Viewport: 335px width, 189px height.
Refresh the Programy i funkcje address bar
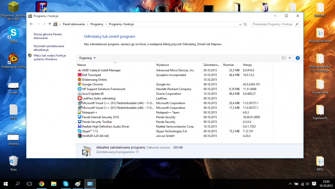tap(245, 24)
